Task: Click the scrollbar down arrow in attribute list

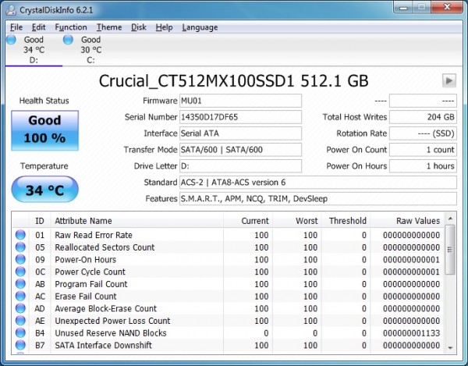Action: click(450, 348)
